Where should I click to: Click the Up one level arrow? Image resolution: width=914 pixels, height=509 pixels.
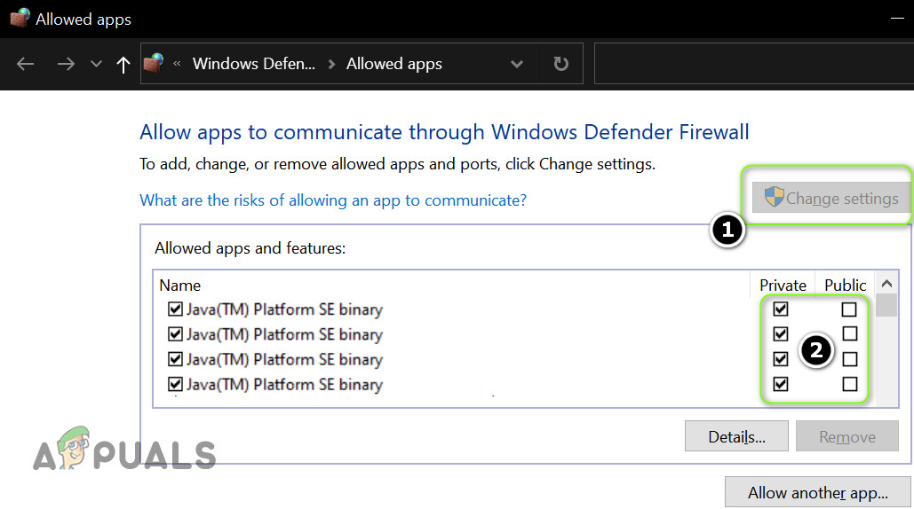[x=123, y=64]
